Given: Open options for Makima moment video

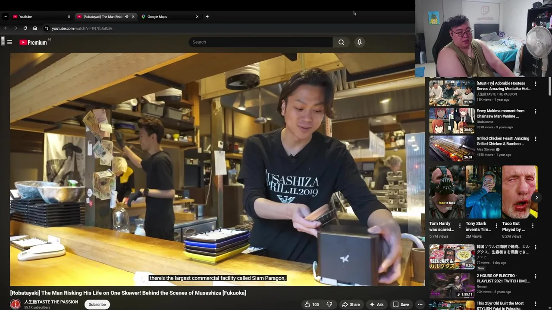Looking at the screenshot, I should [536, 112].
